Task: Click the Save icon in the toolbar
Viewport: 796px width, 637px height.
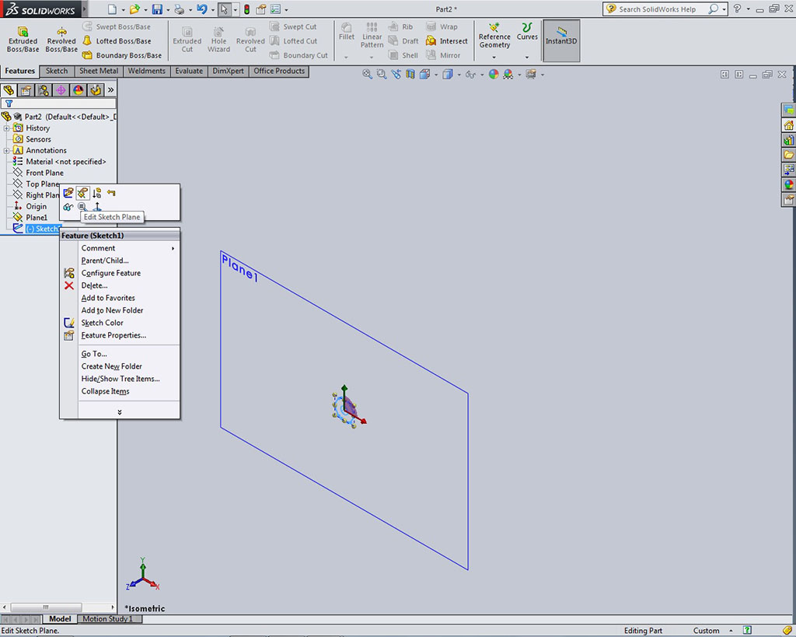Action: [x=157, y=9]
